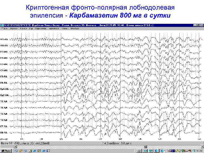Select the T5-AA channel label
Image resolution: width=204 pixels, height=153 pixels.
tap(4, 101)
